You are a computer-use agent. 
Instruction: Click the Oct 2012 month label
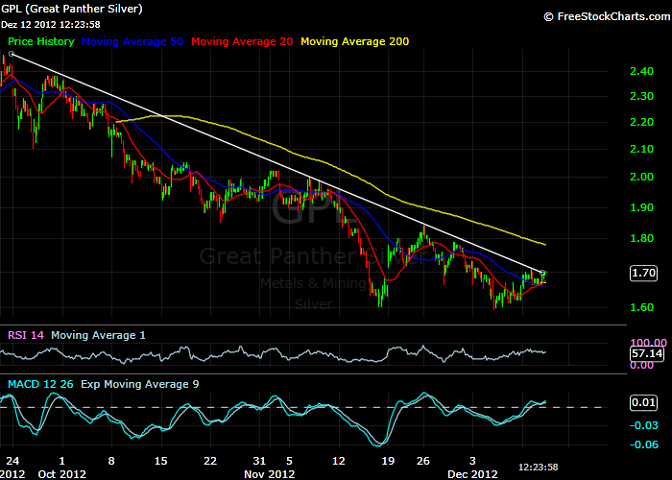click(x=62, y=474)
